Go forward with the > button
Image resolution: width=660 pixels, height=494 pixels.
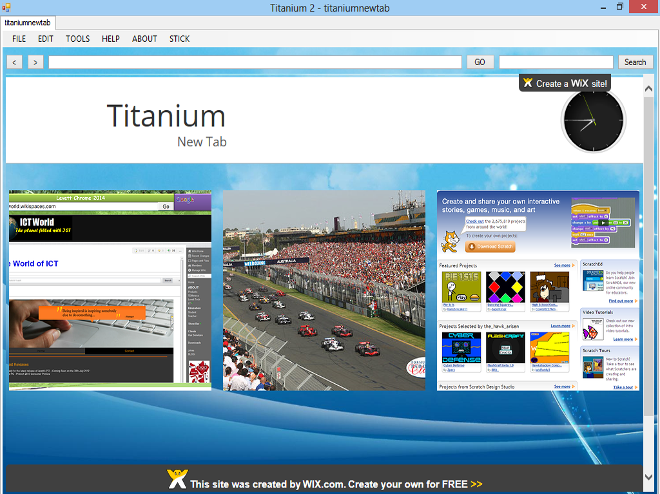[35, 62]
